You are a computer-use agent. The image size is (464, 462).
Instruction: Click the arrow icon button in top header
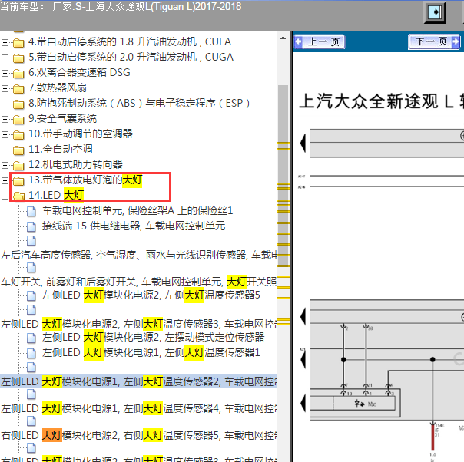pos(435,12)
